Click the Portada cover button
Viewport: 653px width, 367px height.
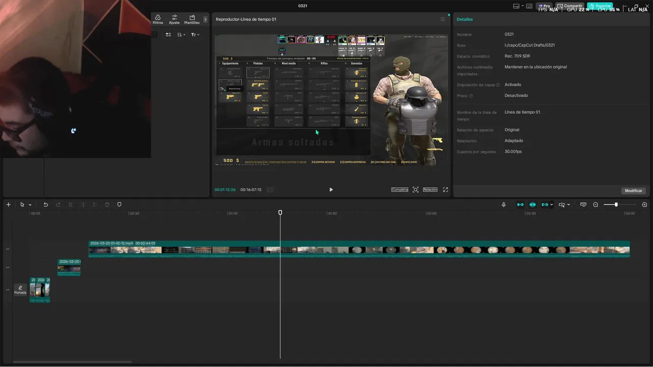point(20,290)
